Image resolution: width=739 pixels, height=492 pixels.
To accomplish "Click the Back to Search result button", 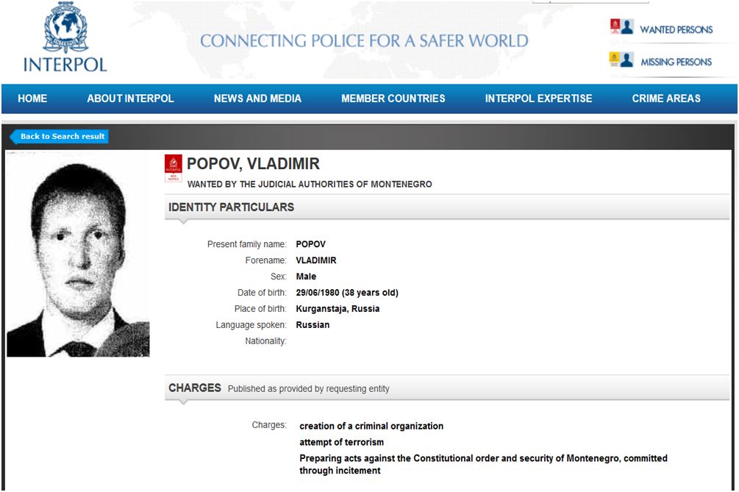I will pyautogui.click(x=60, y=137).
